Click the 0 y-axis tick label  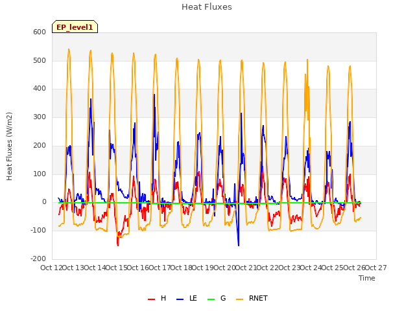pyautogui.click(x=44, y=202)
